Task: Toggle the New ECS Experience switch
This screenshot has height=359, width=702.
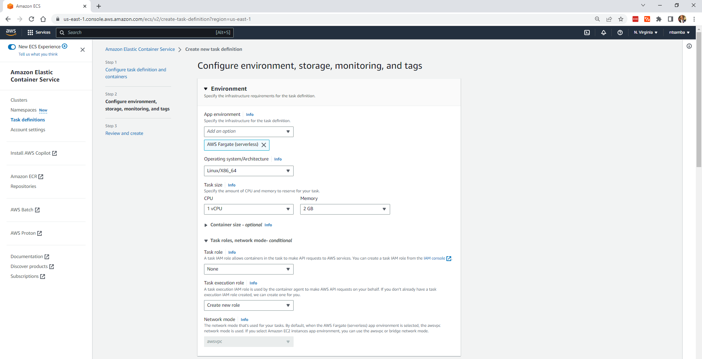Action: click(12, 47)
